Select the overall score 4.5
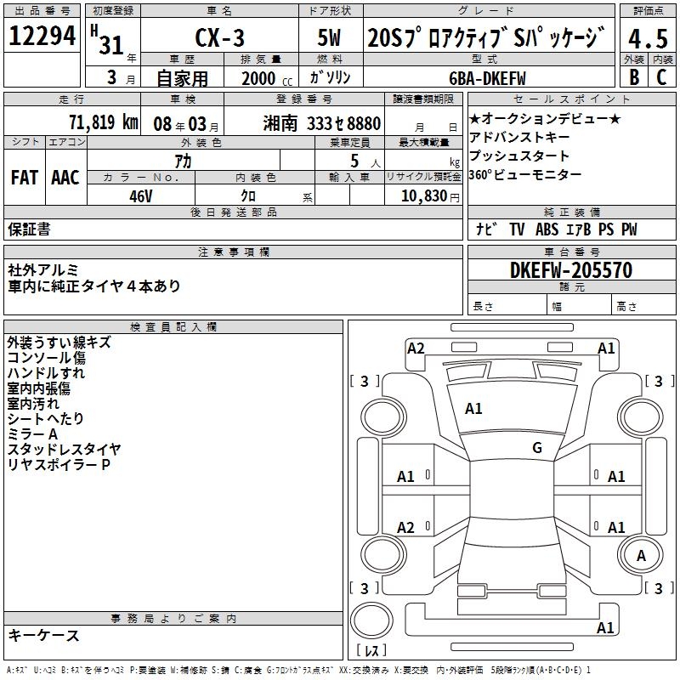 click(x=648, y=38)
